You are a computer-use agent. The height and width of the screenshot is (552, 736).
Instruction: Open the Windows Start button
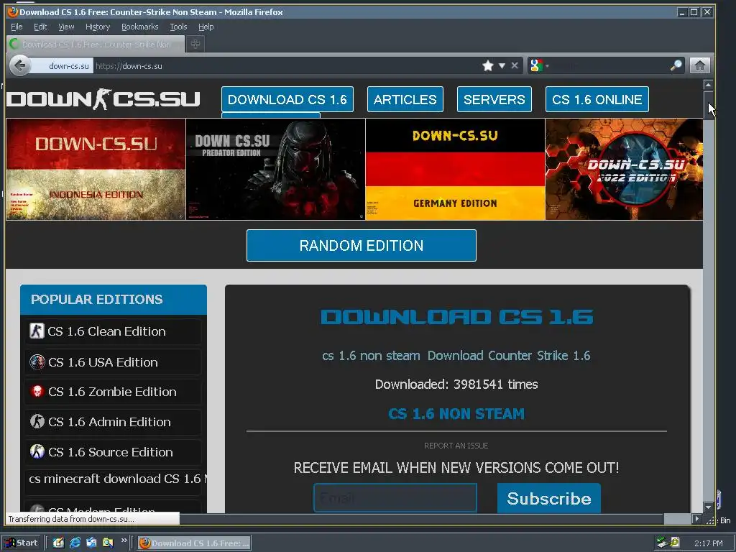(22, 543)
